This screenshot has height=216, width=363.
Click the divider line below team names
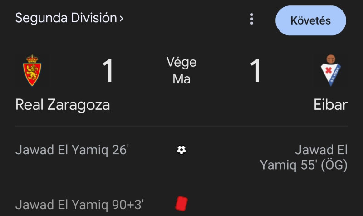(181, 126)
